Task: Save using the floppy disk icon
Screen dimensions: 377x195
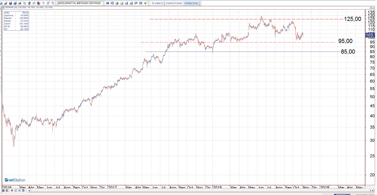Action: (x=11, y=3)
